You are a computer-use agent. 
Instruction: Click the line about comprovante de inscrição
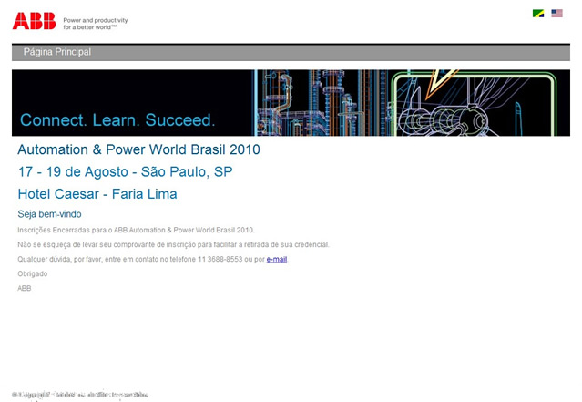173,244
